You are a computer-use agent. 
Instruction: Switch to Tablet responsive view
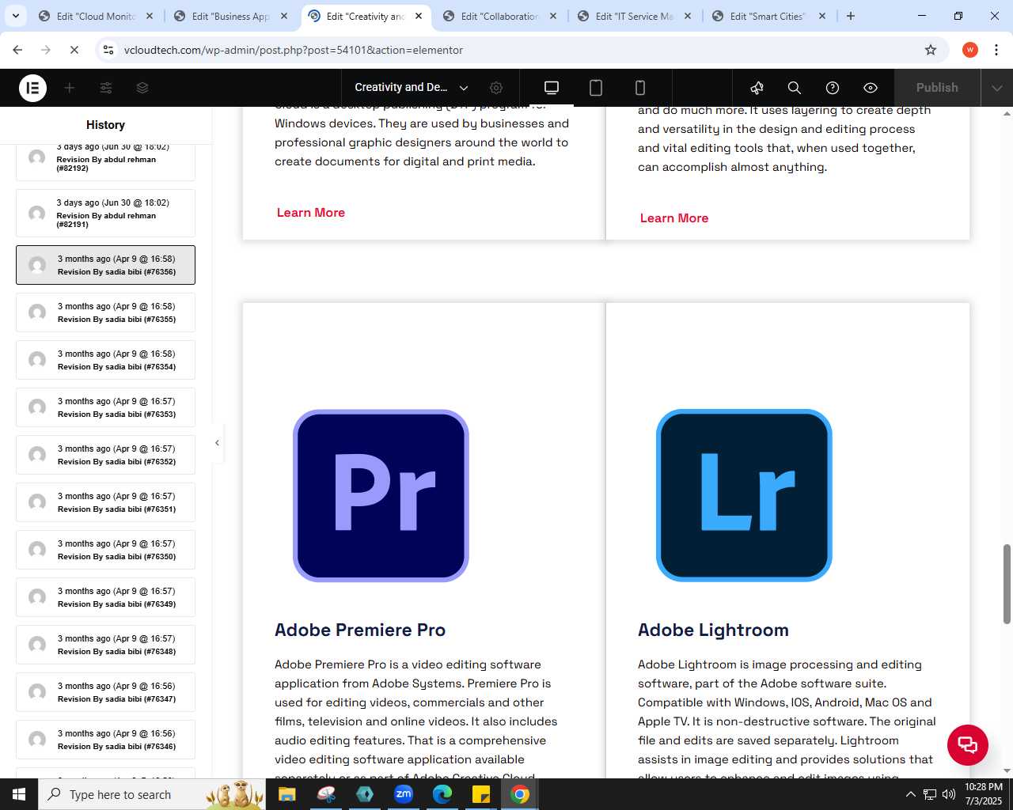(596, 88)
